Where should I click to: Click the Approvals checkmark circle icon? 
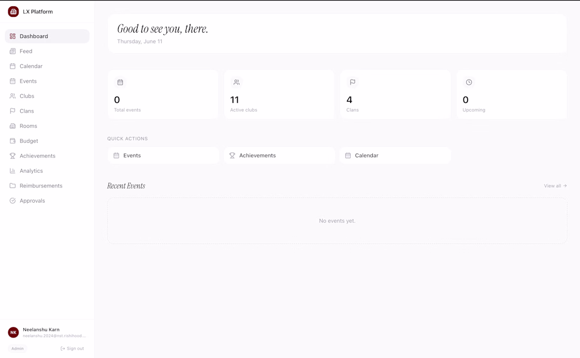click(13, 201)
